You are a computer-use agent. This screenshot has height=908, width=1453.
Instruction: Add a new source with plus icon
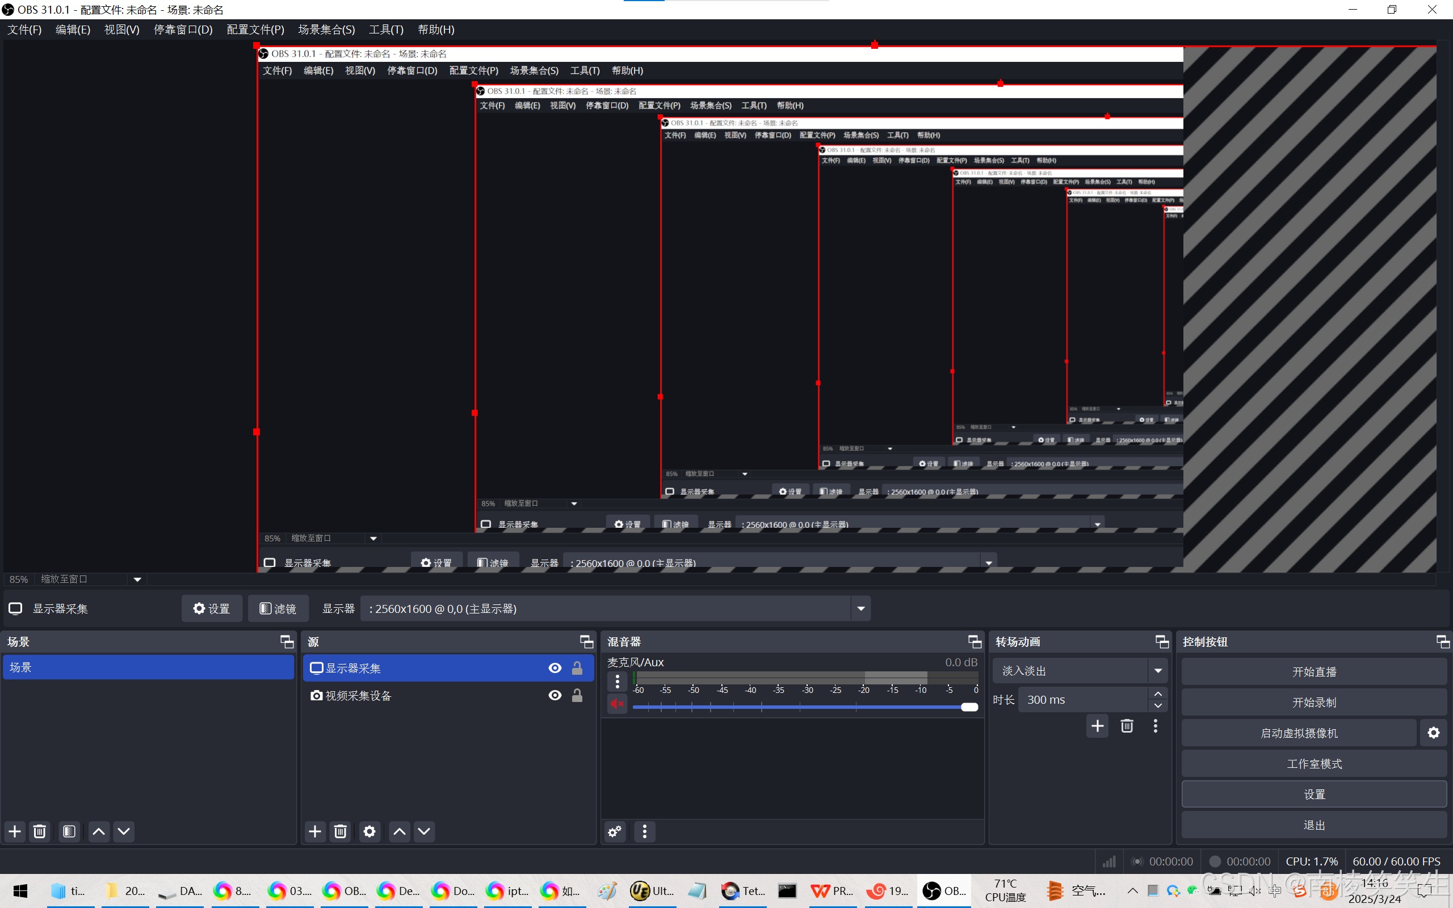pyautogui.click(x=314, y=831)
